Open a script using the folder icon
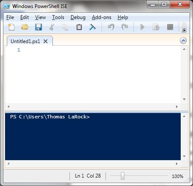Image resolution: width=193 pixels, height=186 pixels. [x=25, y=27]
